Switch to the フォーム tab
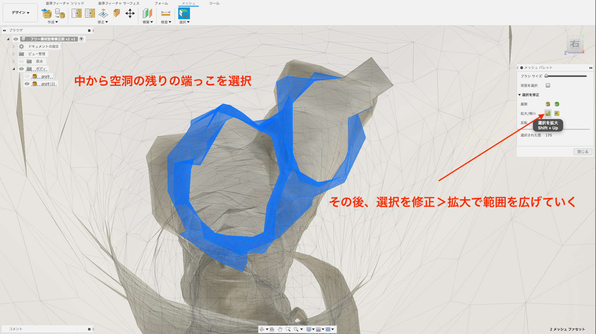The height and width of the screenshot is (334, 596). (161, 3)
